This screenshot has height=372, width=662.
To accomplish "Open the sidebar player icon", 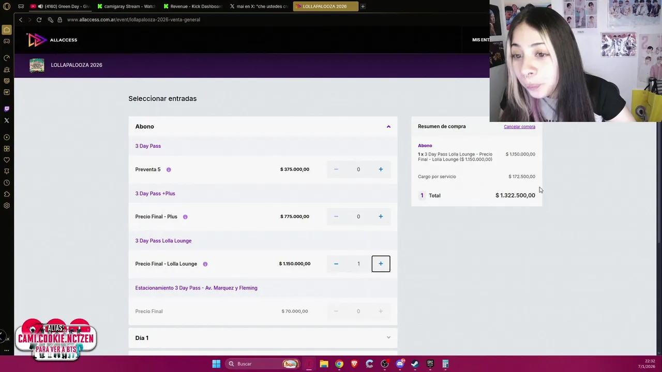I will (7, 137).
